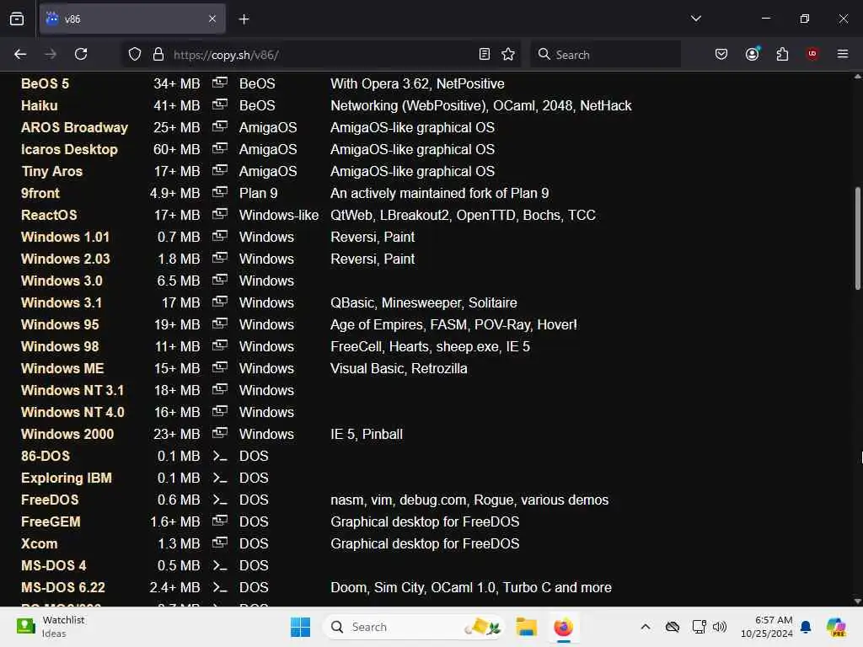
Task: Launch Windows 95 link
Action: 60,324
